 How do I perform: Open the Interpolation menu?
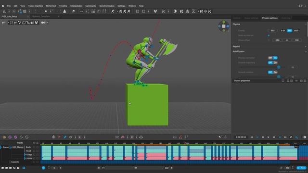[x=76, y=6]
